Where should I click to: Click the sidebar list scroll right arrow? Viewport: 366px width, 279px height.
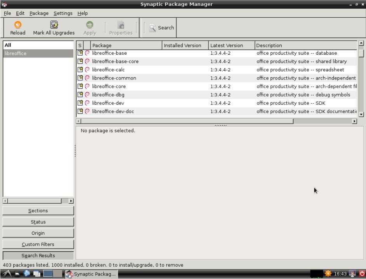point(71,201)
